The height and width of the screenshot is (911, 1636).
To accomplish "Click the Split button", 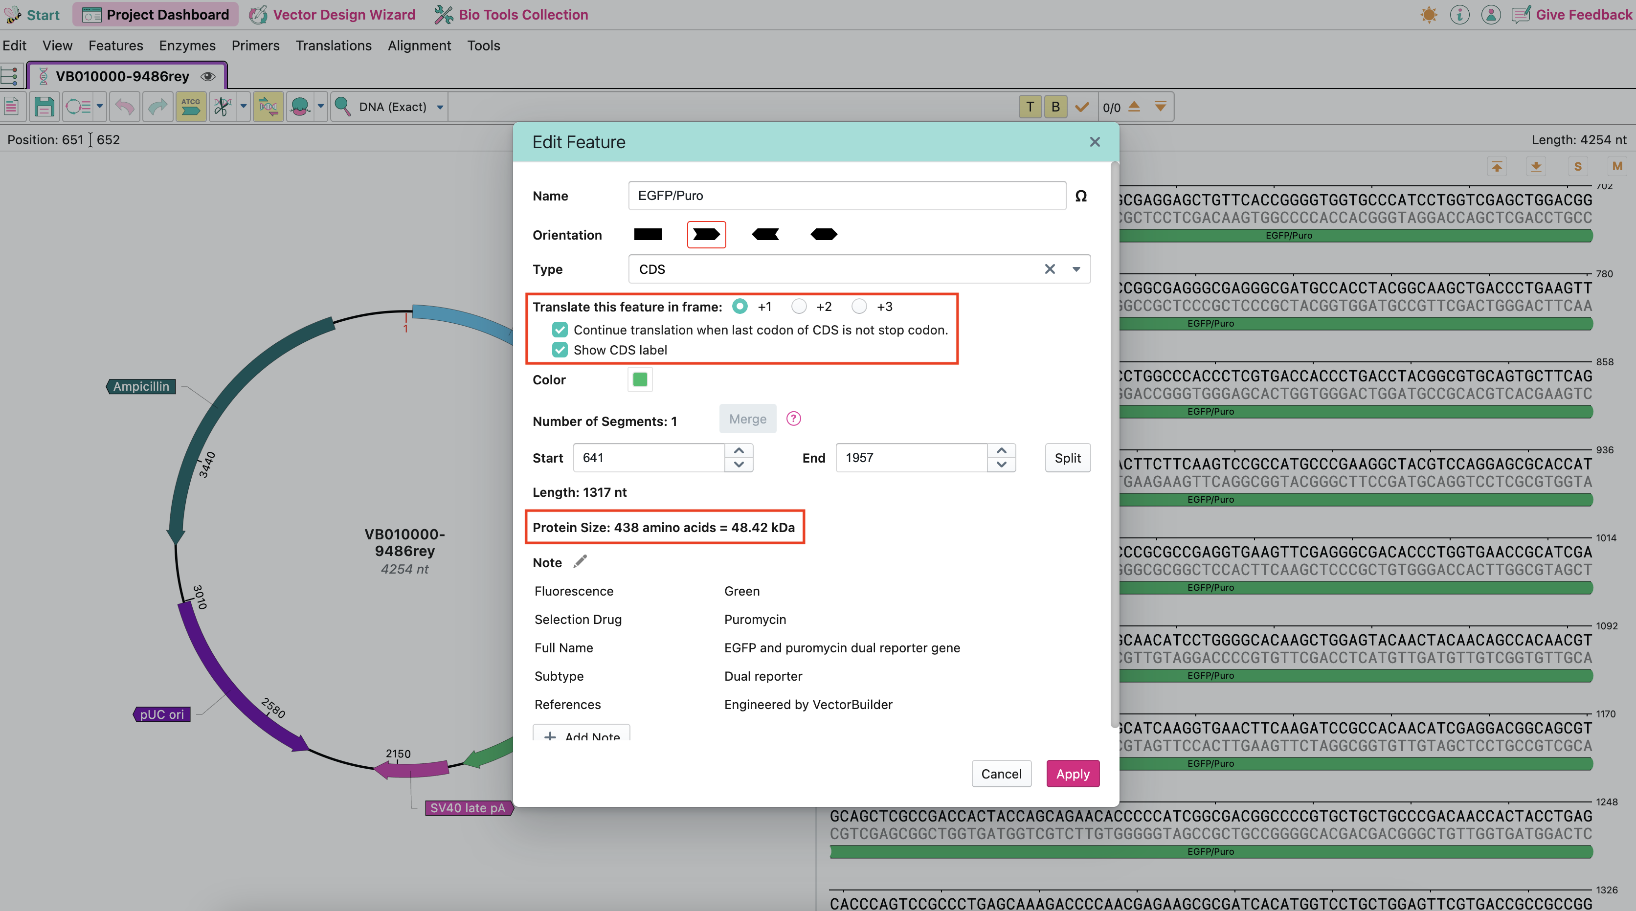I will [1067, 458].
